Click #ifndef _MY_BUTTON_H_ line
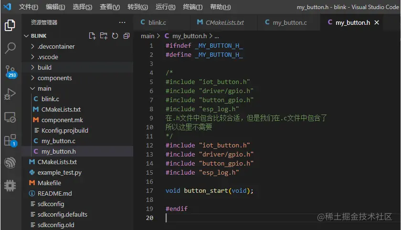Image resolution: width=401 pixels, height=230 pixels. click(x=204, y=45)
